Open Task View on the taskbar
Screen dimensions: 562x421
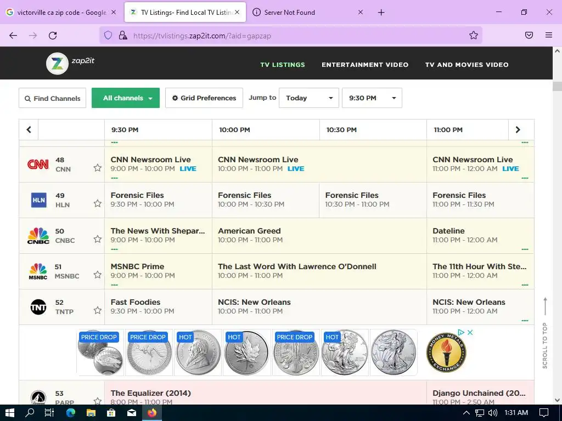tap(49, 413)
